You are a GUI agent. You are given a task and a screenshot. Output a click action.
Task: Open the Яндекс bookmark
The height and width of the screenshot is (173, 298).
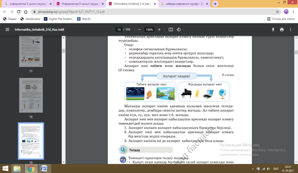point(10,19)
